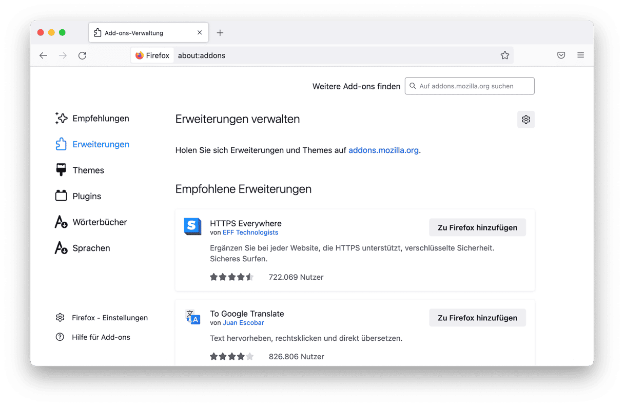Add HTTPS Everywhere to Firefox
The height and width of the screenshot is (406, 624).
coord(477,227)
